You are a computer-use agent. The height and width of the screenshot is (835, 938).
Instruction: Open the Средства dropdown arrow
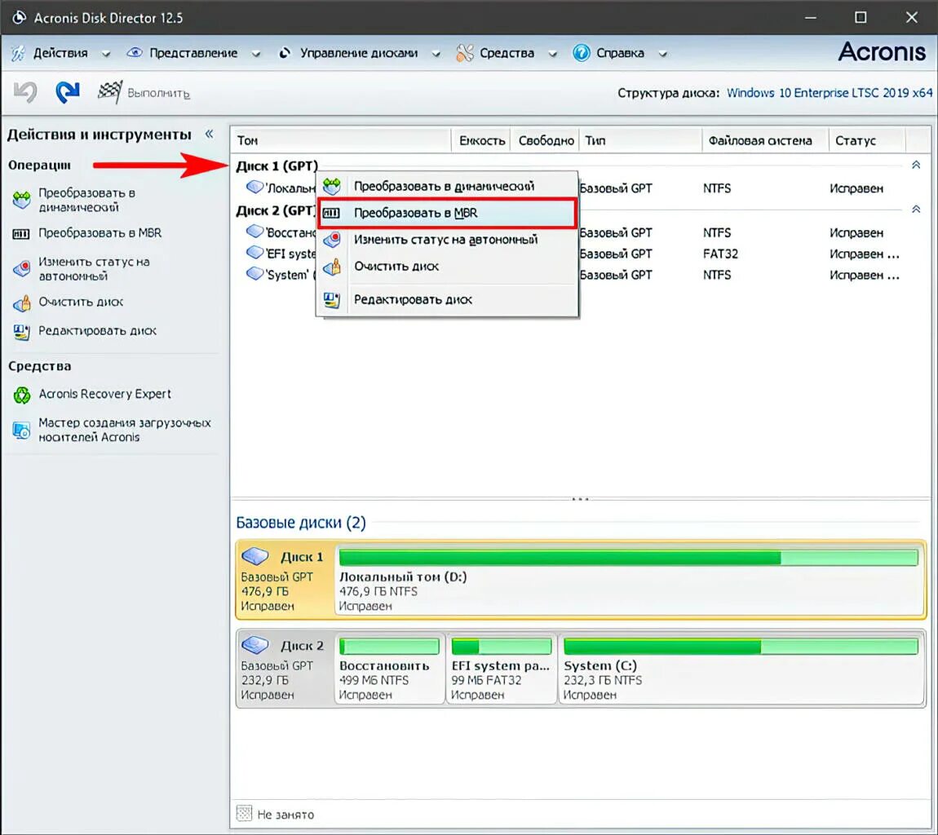pos(553,54)
